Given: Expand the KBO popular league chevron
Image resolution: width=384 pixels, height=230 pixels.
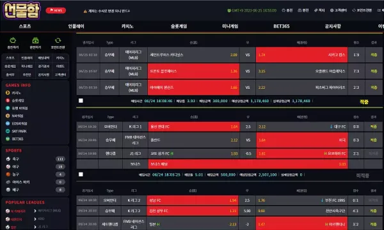Looking at the screenshot, I should 35,218.
